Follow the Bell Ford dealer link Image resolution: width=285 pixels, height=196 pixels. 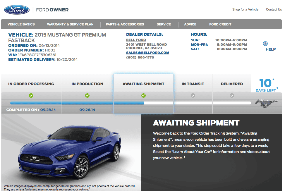point(136,40)
